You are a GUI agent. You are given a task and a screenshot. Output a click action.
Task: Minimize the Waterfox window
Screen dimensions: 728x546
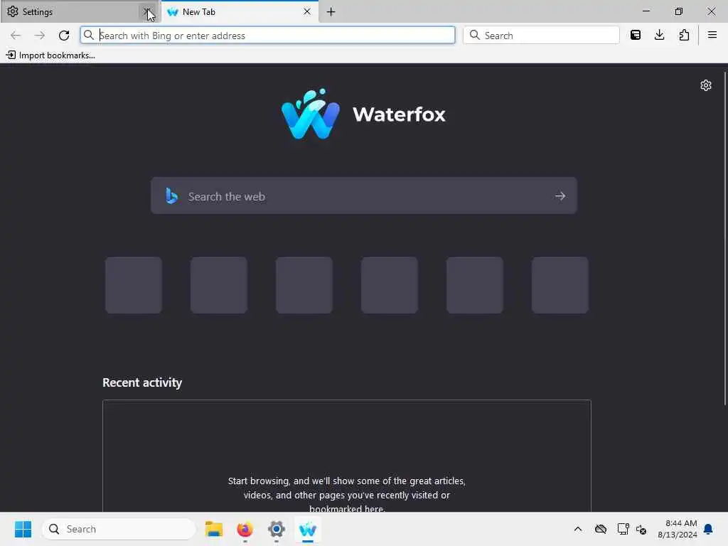click(646, 11)
